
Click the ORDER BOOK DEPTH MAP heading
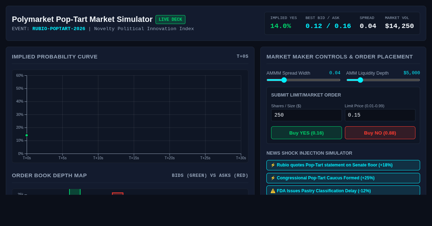[x=49, y=175]
